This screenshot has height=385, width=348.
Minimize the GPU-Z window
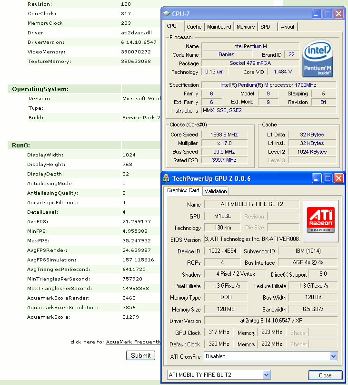pos(317,178)
